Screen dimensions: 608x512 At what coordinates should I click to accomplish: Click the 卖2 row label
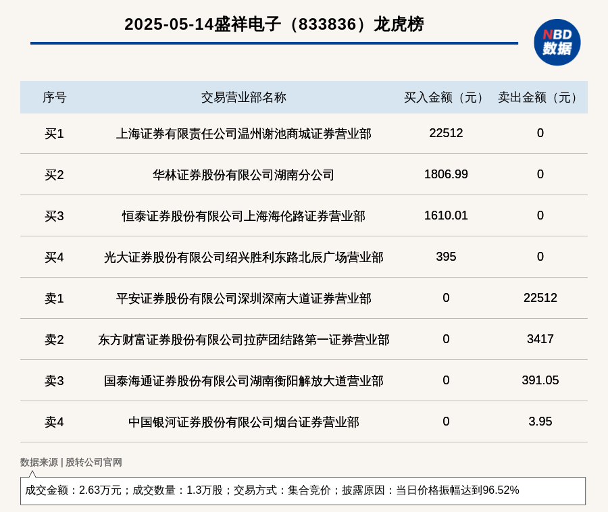pos(54,340)
